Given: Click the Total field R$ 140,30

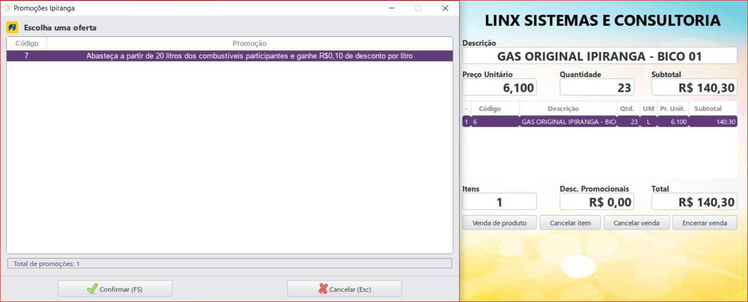Looking at the screenshot, I should click(x=694, y=202).
